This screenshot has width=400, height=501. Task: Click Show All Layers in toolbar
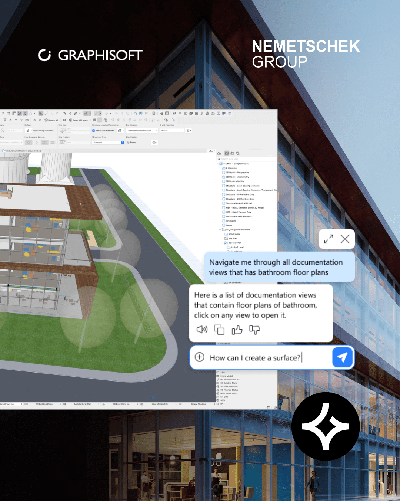tap(80, 120)
